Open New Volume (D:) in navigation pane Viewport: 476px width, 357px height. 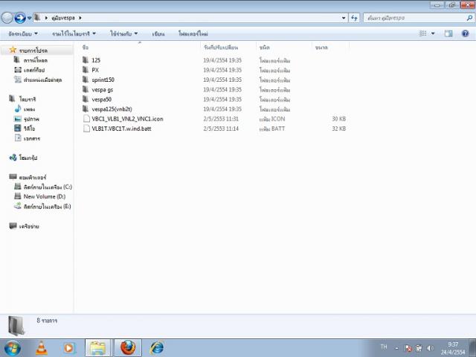(x=44, y=196)
